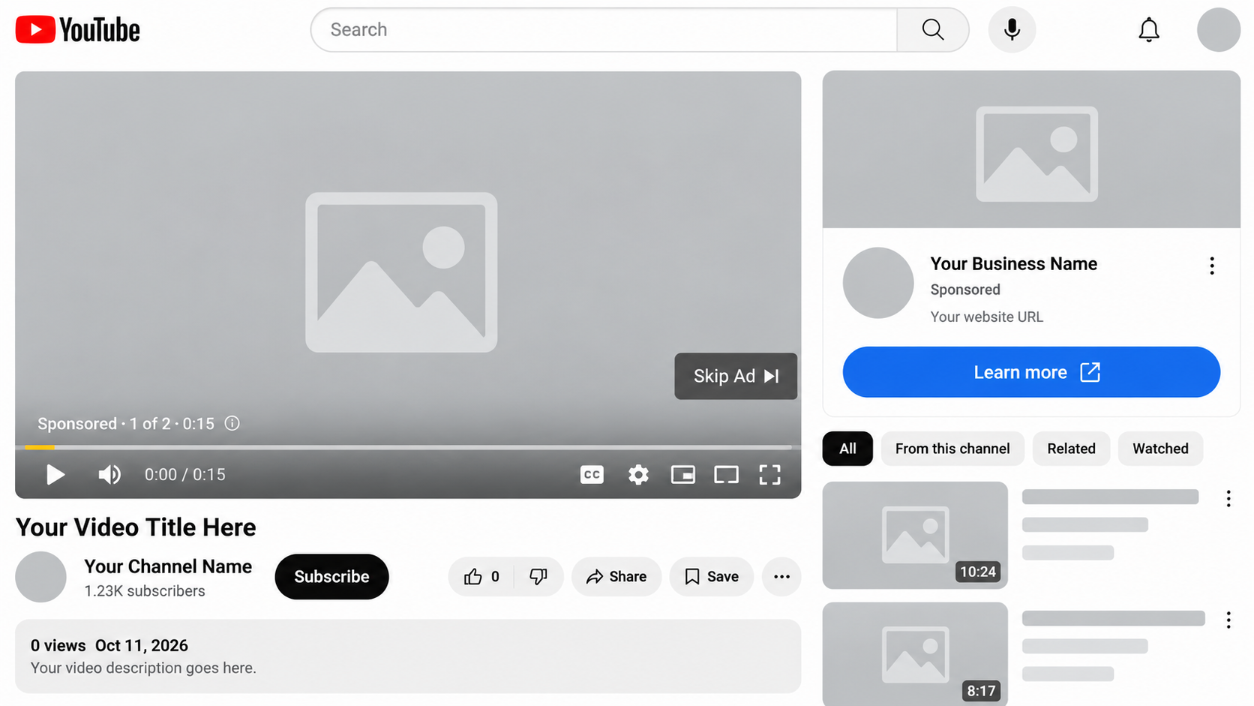Open the notifications bell
Viewport: 1254px width, 706px height.
click(1148, 30)
